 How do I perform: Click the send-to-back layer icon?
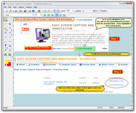[x=58, y=11]
